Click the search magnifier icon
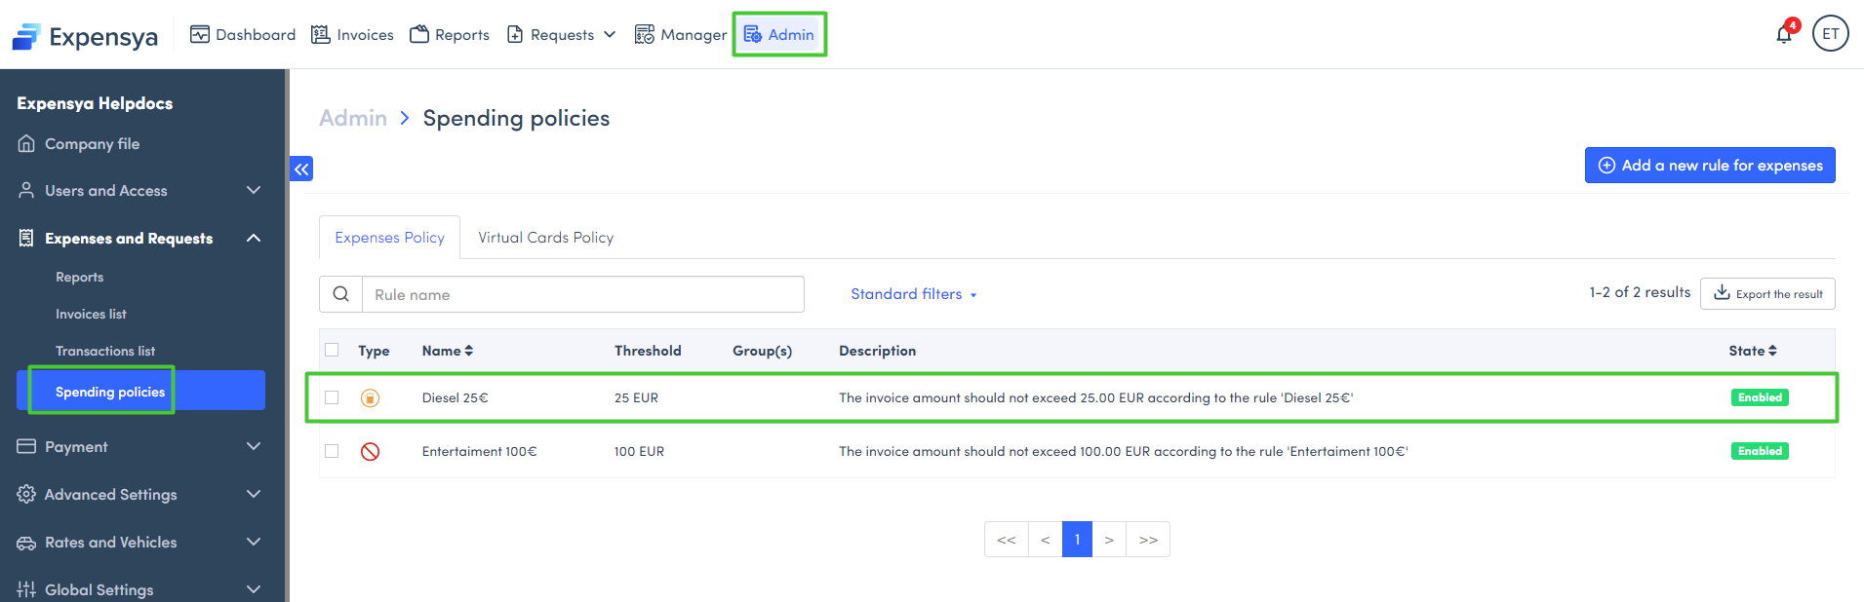Screen dimensions: 1864x602 coord(340,294)
